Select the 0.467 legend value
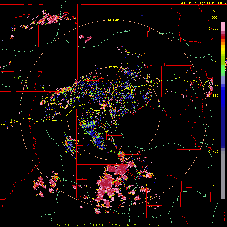227x227 pixels. pos(214,140)
